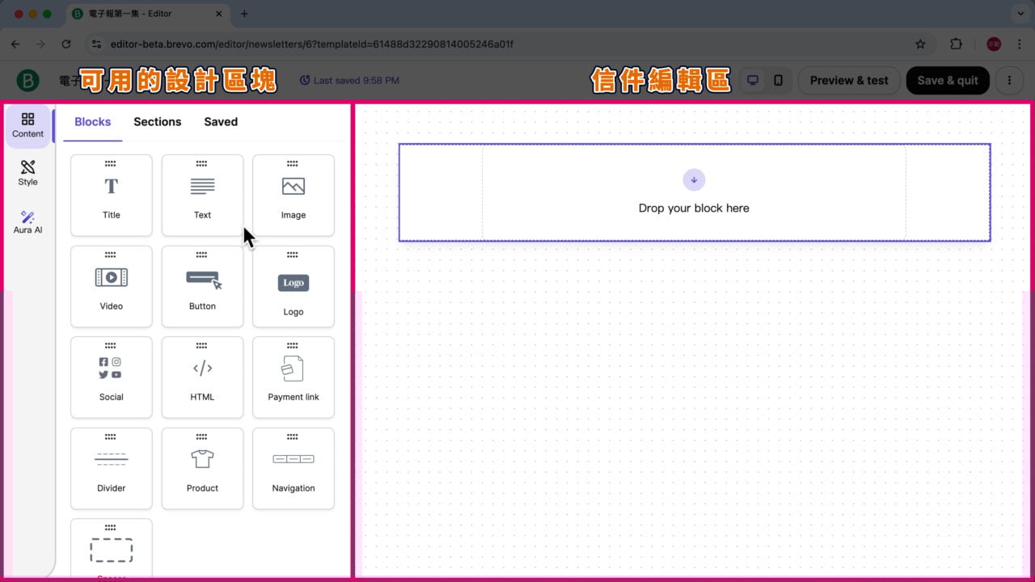Click the Preview & test button
This screenshot has height=582, width=1035.
(x=849, y=81)
